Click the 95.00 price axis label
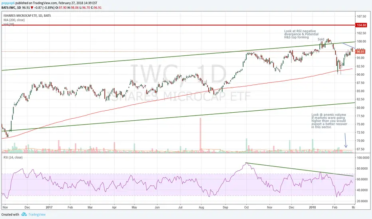The width and height of the screenshot is (372, 219). click(361, 58)
